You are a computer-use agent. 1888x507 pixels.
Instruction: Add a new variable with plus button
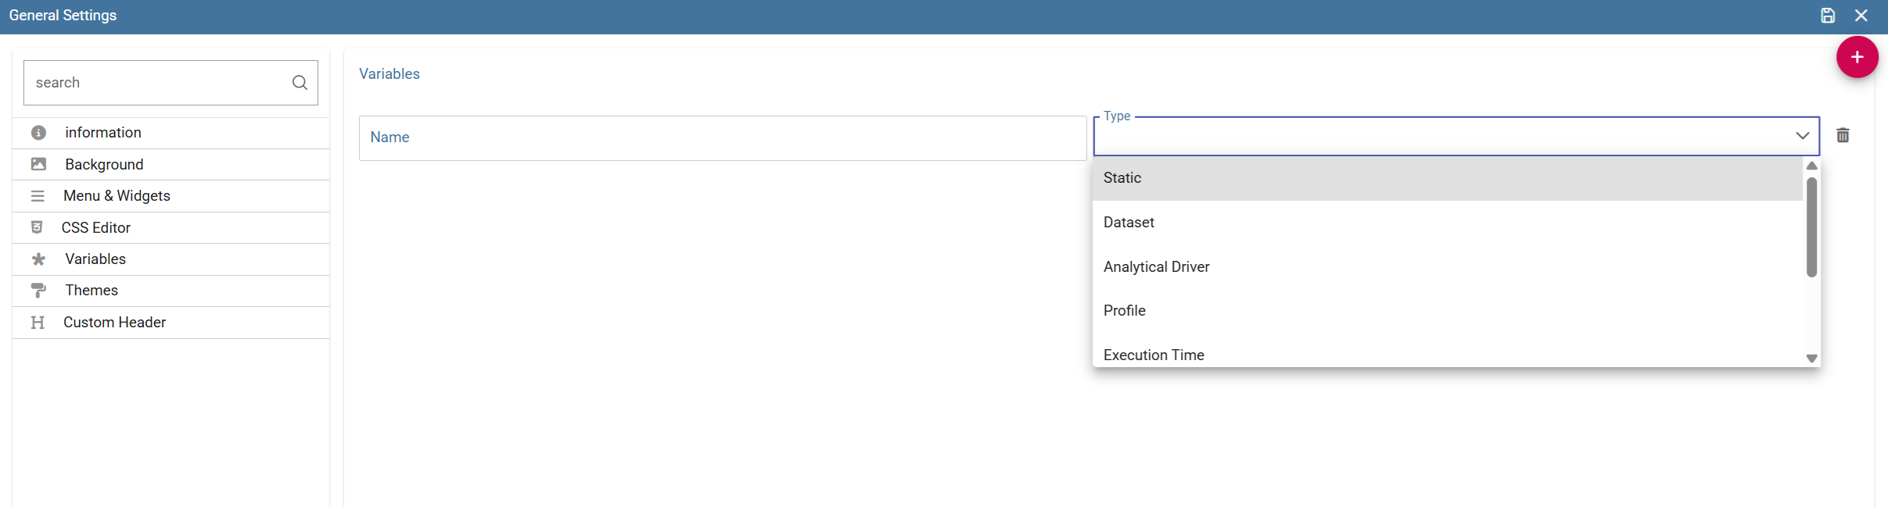click(x=1857, y=57)
